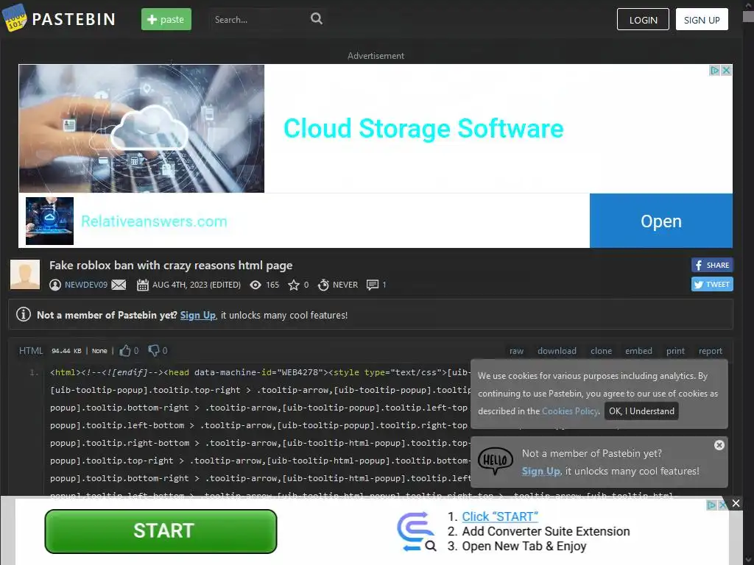754x565 pixels.
Task: Click the 'AUG 4TH, 2023 (EDITED)' date text
Action: [x=196, y=285]
